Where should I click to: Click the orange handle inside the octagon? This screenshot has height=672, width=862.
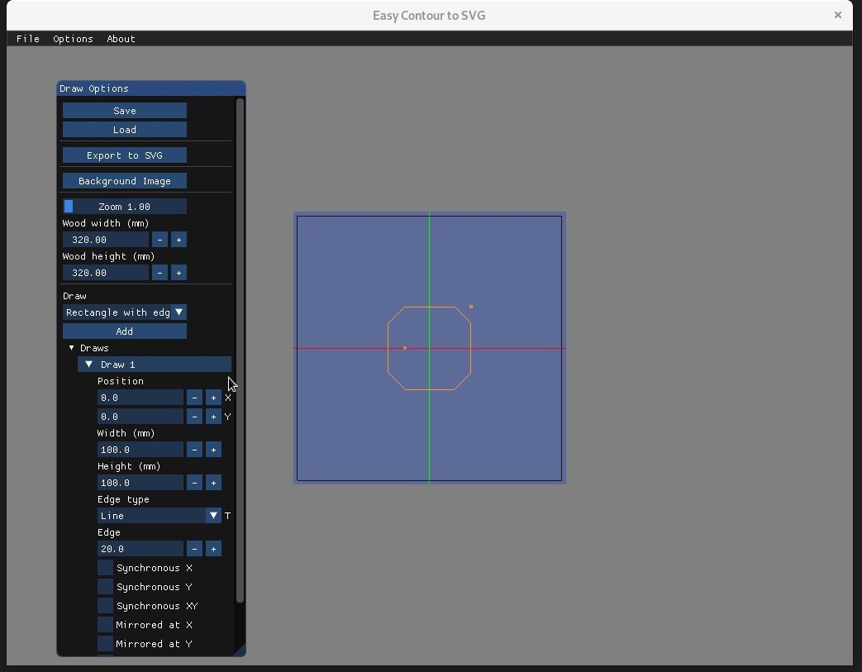pyautogui.click(x=405, y=348)
